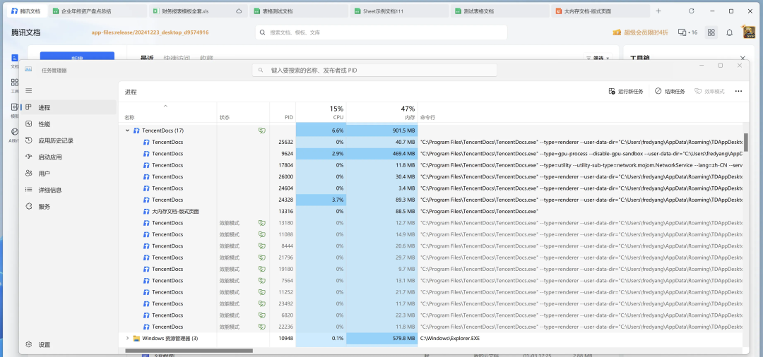Click efficiency leaf icon for PID 8444
Screen dimensions: 763x357
pos(262,246)
